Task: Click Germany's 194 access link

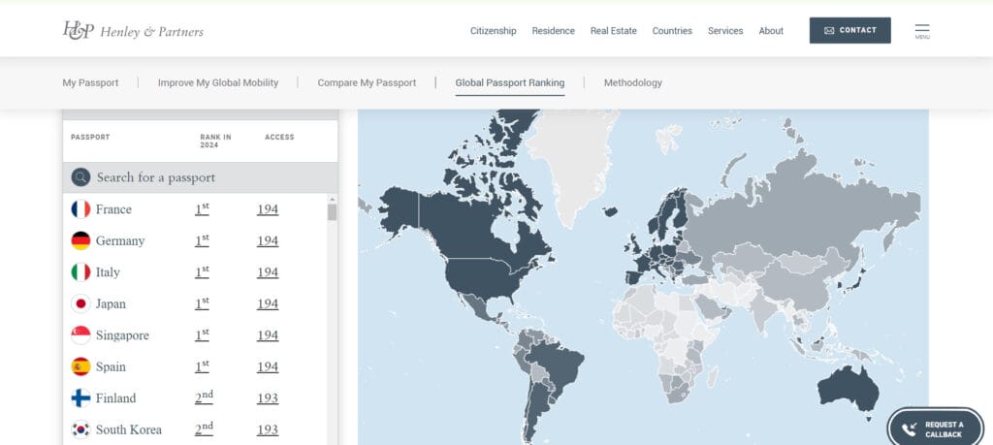Action: click(268, 240)
